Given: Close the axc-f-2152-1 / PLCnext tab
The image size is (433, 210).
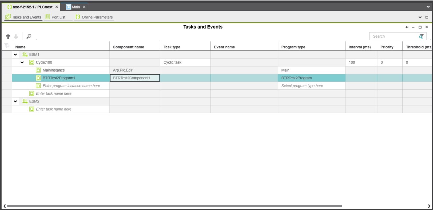Looking at the screenshot, I should (x=57, y=7).
